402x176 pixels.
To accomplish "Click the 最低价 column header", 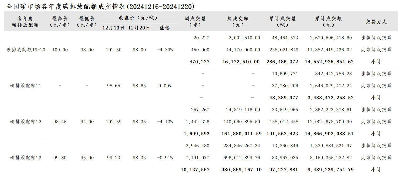I will pyautogui.click(x=87, y=22).
